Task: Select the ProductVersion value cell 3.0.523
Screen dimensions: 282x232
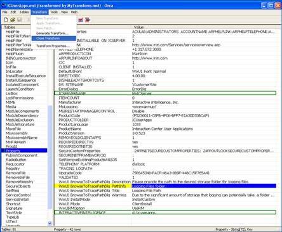Action: (139, 133)
